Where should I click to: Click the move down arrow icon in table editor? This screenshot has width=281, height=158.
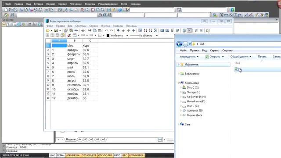point(118,31)
